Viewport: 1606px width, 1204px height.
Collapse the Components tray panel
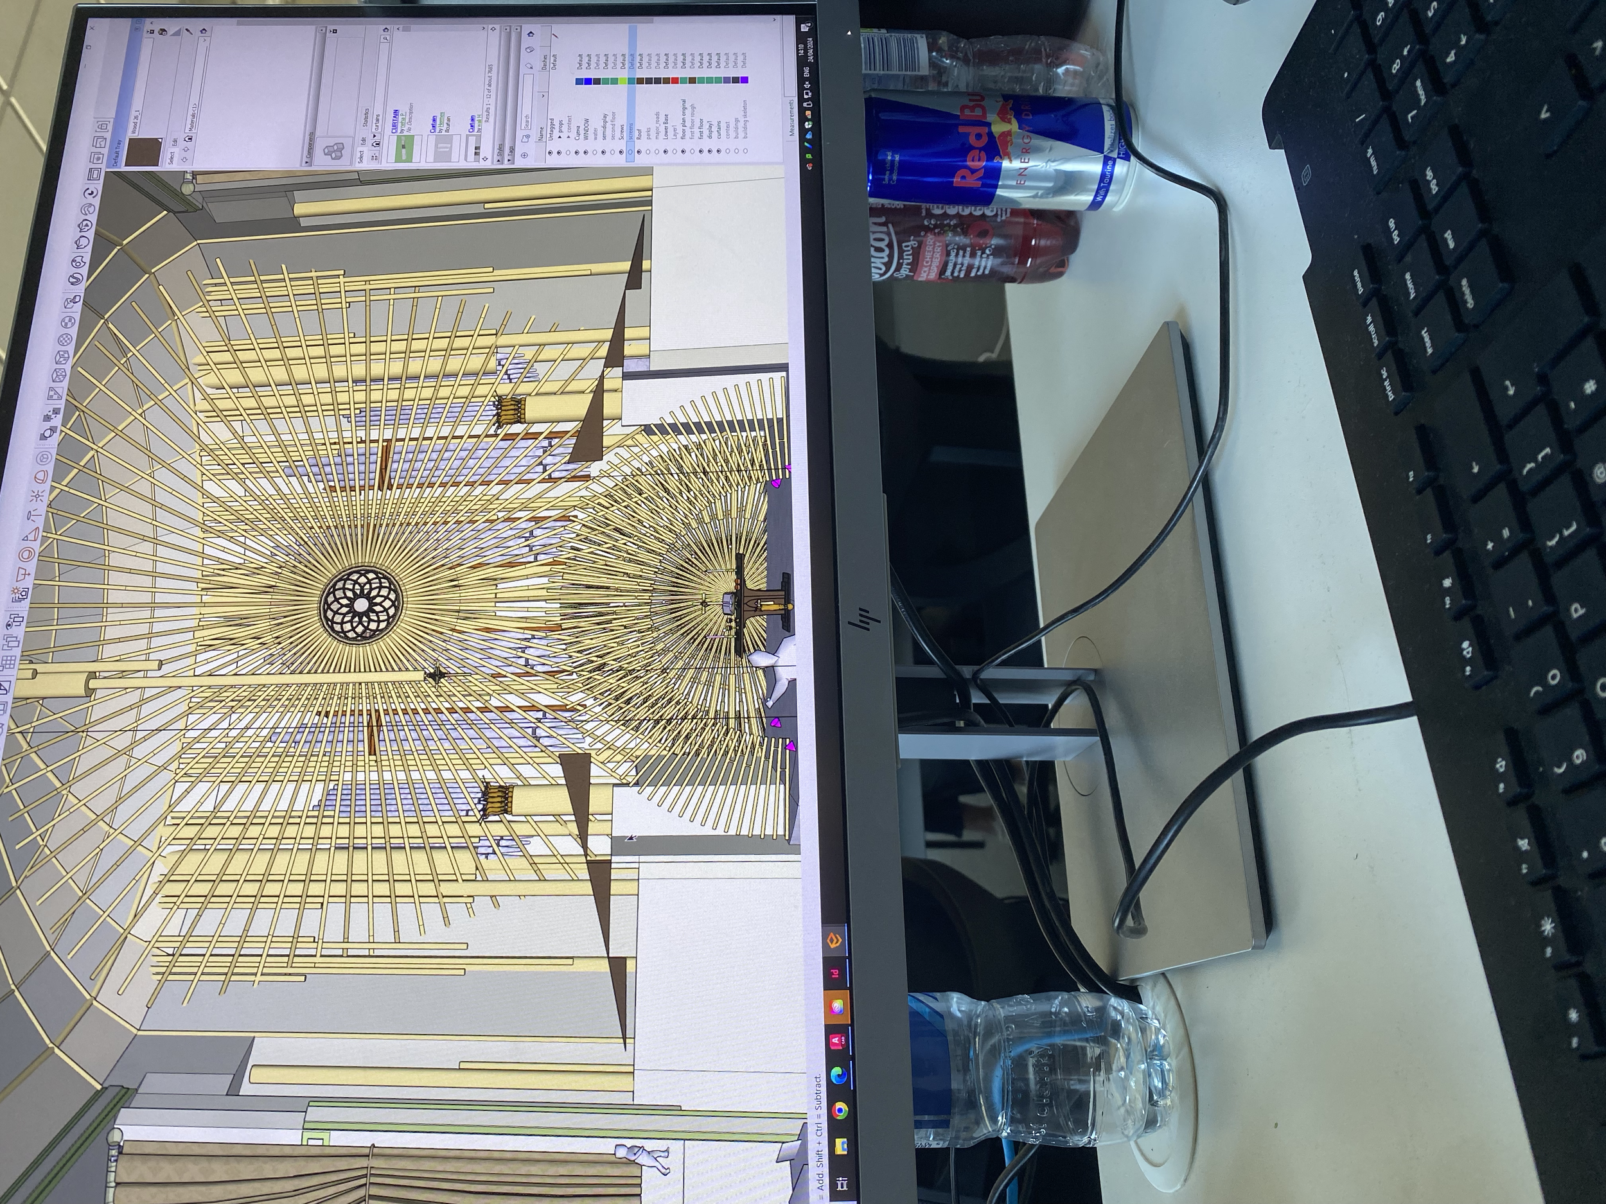coord(308,162)
